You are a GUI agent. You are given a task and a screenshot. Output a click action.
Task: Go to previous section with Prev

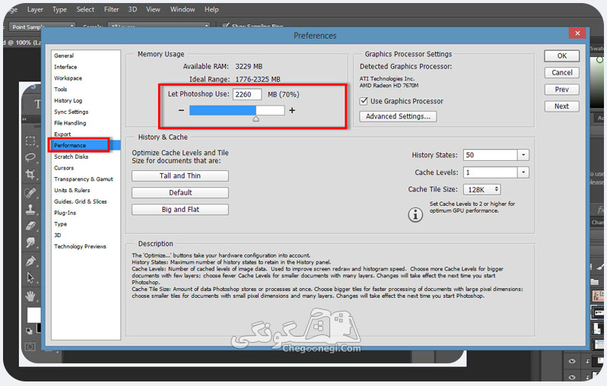point(561,90)
